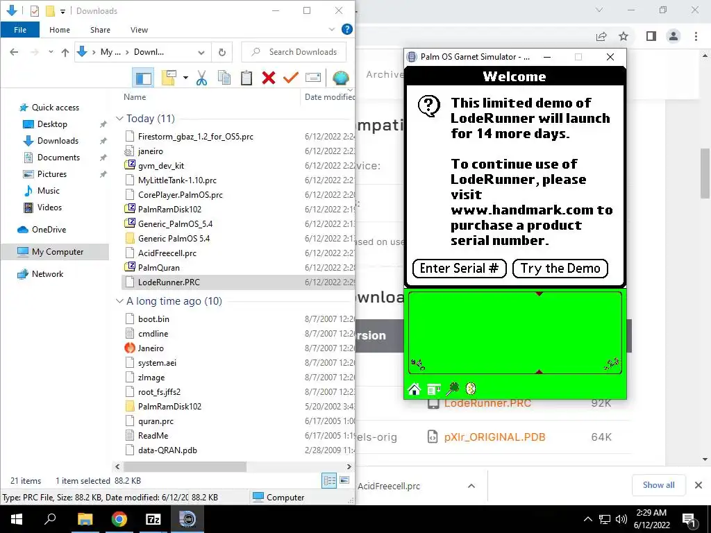The width and height of the screenshot is (711, 533).
Task: Tap the Palm Menu icon
Action: [x=434, y=389]
